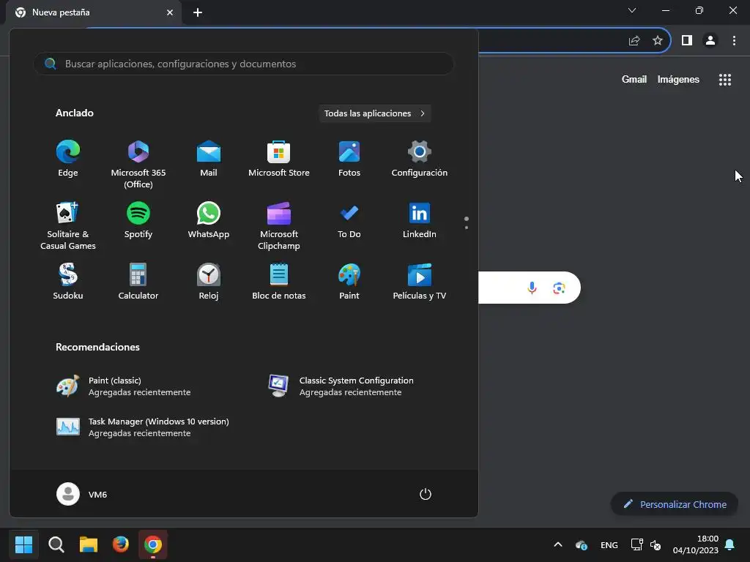Open the network and volume tray panel
The height and width of the screenshot is (562, 750).
click(x=646, y=544)
